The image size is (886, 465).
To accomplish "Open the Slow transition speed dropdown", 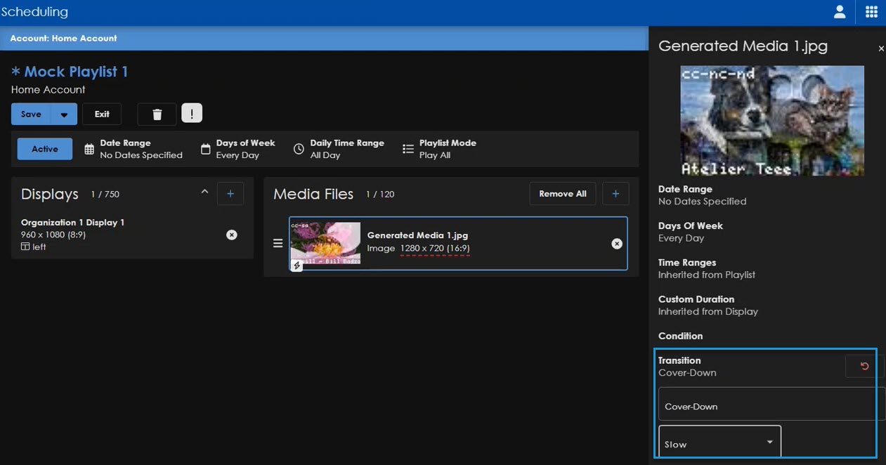I will 719,443.
